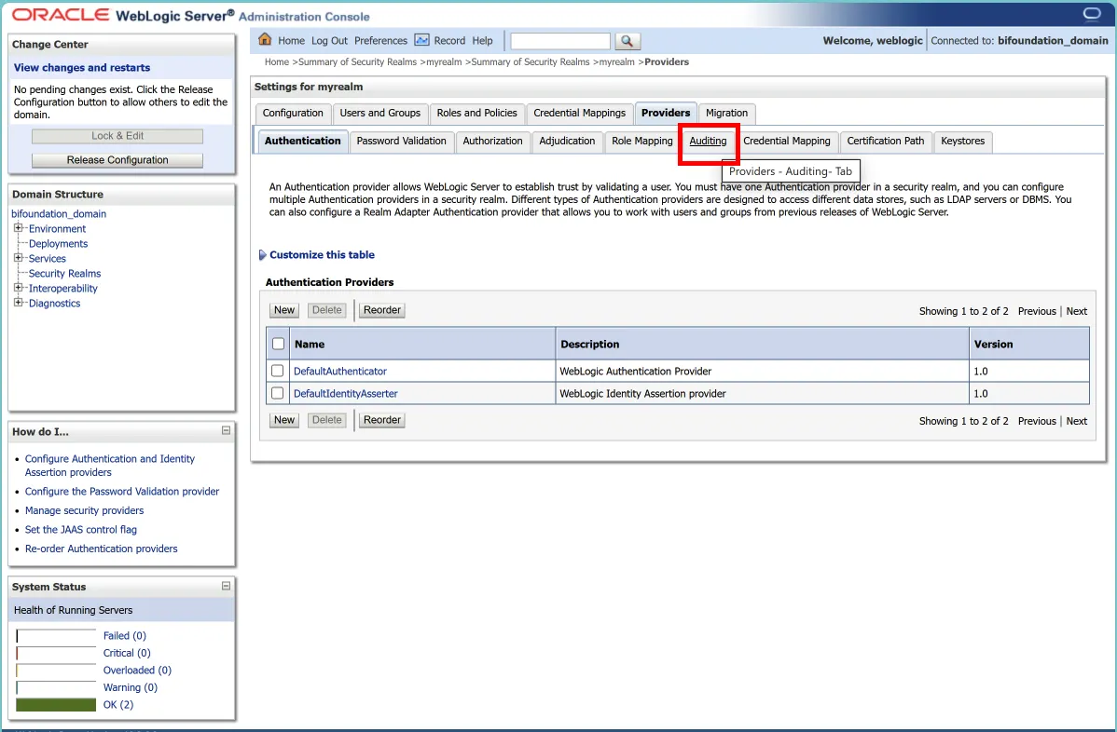Open the Preferences link
The width and height of the screenshot is (1117, 732).
tap(380, 41)
